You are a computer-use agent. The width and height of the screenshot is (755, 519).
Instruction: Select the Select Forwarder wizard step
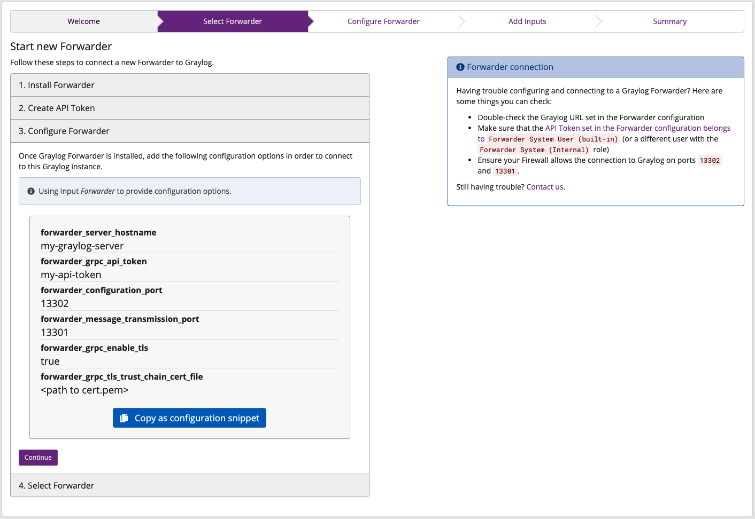click(233, 21)
